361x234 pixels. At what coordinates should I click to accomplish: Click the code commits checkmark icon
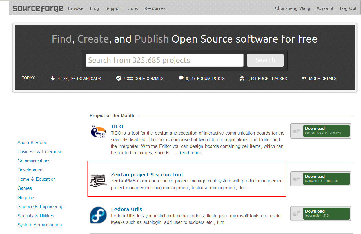click(x=119, y=78)
